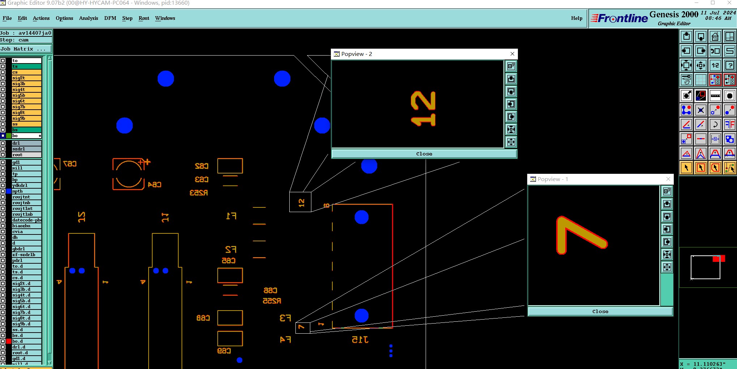Open the wrench and palette settings icon
The height and width of the screenshot is (369, 737).
point(686,80)
